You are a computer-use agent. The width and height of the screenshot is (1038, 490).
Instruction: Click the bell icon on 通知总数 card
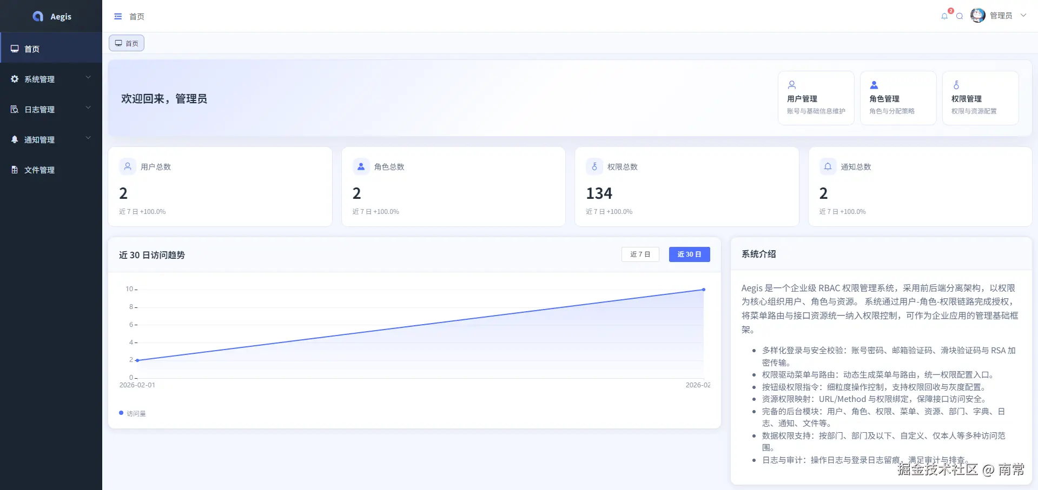[x=828, y=166]
